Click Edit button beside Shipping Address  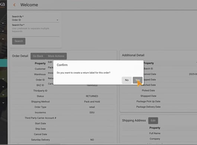click(x=153, y=120)
